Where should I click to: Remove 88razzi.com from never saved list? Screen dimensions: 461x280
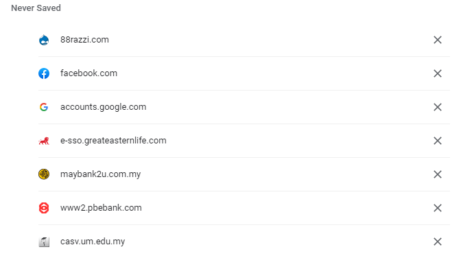tap(438, 40)
